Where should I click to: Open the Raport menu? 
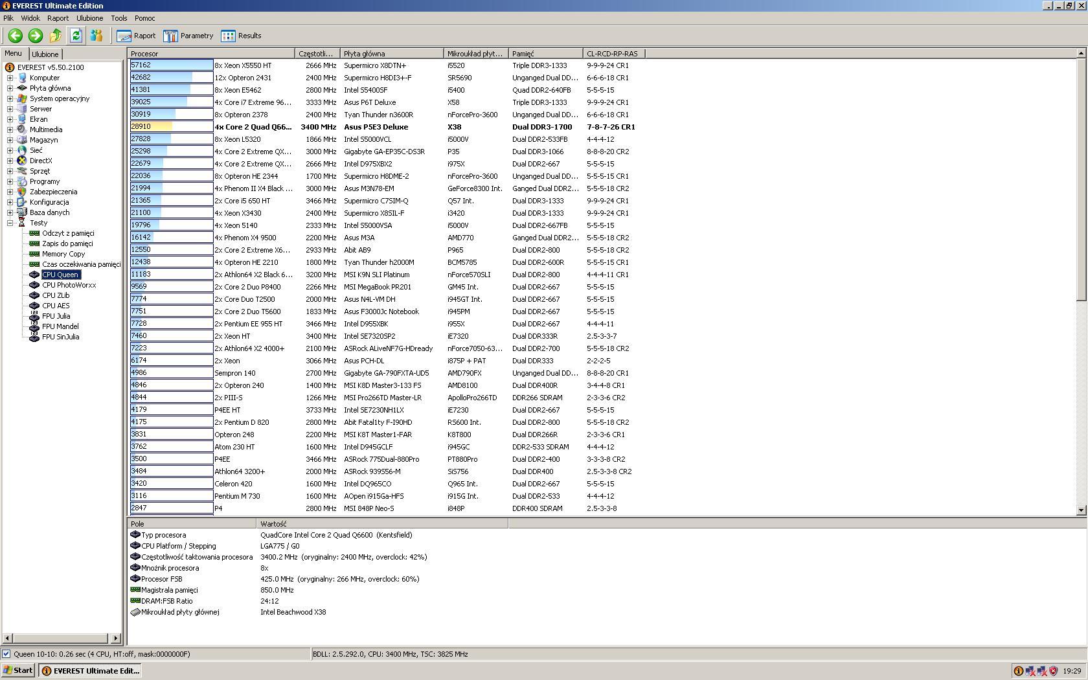[x=58, y=18]
